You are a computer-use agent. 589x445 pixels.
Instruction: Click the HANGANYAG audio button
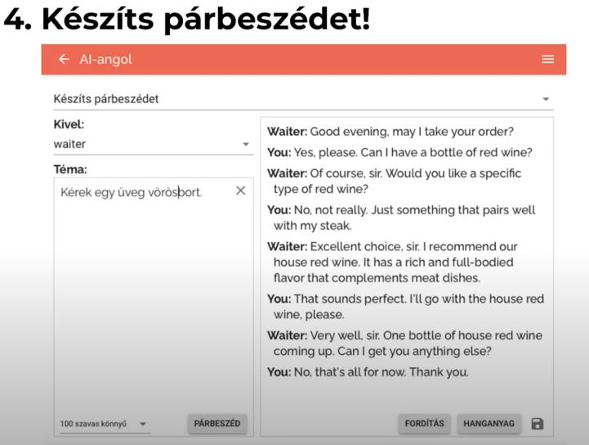[489, 424]
